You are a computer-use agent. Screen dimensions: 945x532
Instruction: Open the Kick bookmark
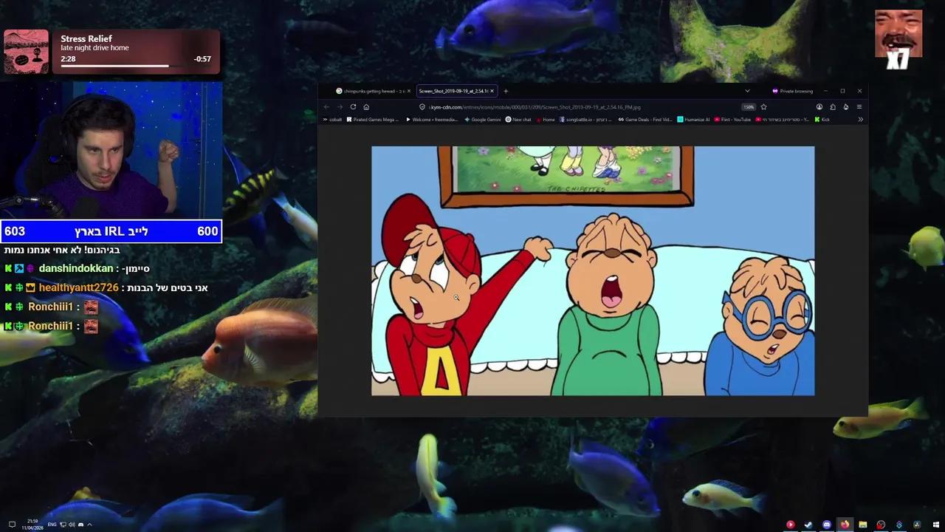coord(822,120)
